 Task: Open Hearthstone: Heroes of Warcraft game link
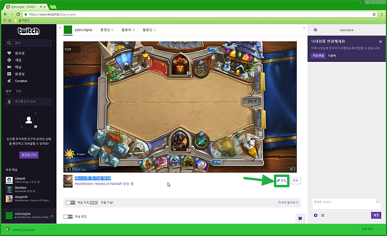98,184
